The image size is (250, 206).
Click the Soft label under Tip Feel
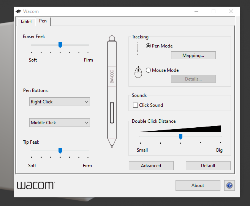(x=32, y=165)
